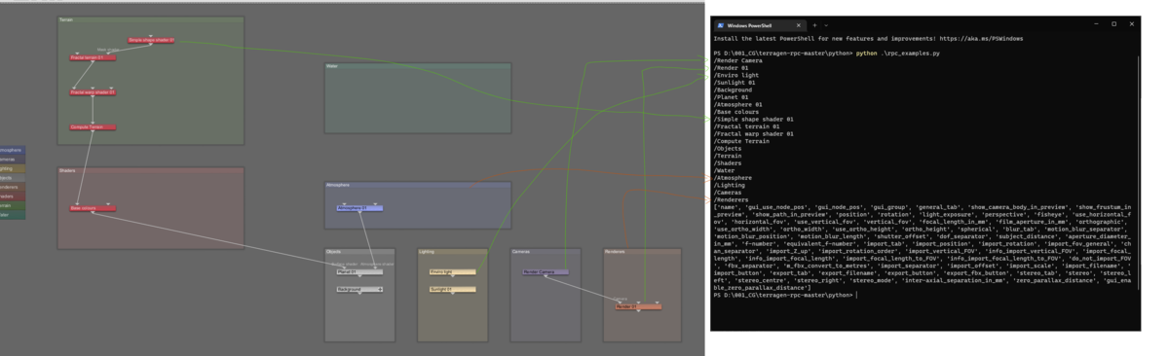
Task: Switch to the Windows PowerShell tab
Action: click(x=761, y=25)
